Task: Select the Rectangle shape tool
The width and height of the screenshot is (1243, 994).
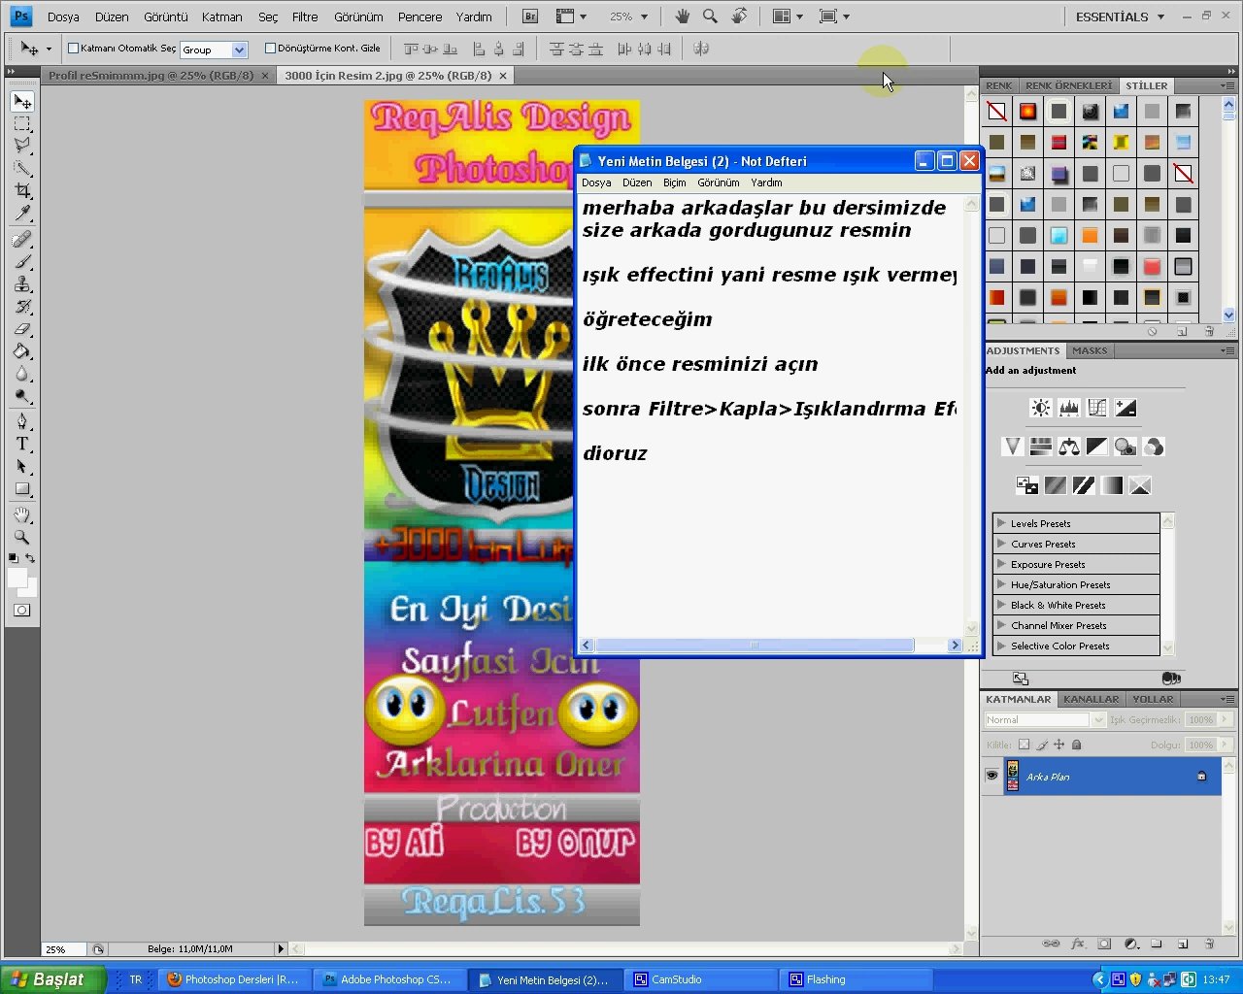Action: [22, 489]
